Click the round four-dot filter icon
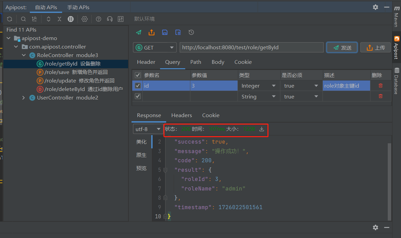Viewport: 401px width, 238px height. click(x=71, y=19)
